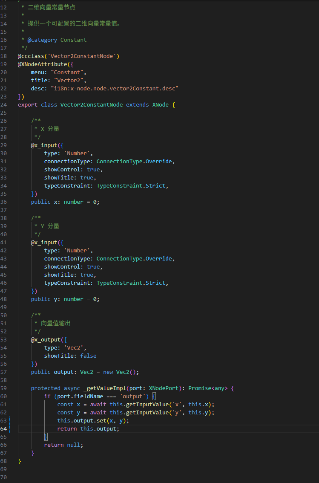Click the X 分量 comment on line 27
This screenshot has width=319, height=483.
pyautogui.click(x=50, y=129)
